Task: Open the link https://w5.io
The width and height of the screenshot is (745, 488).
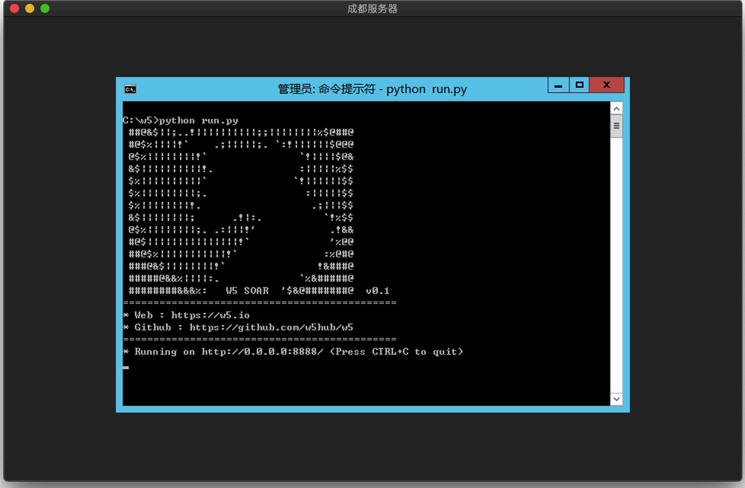Action: tap(210, 315)
